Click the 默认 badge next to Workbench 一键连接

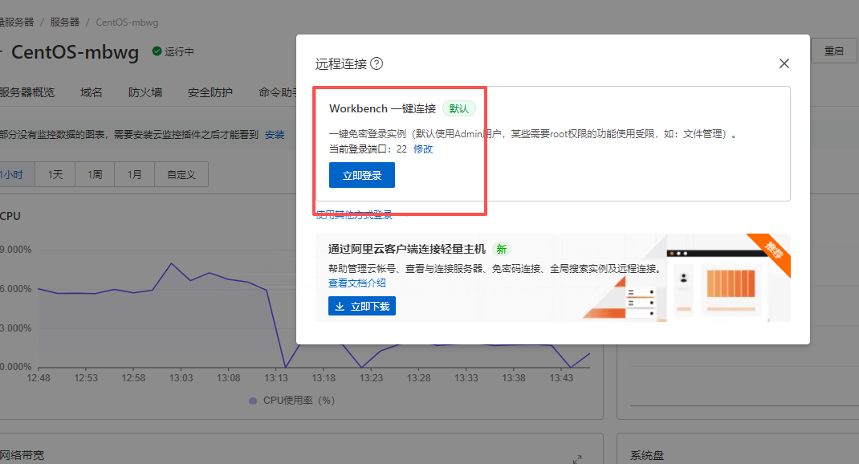pos(458,106)
